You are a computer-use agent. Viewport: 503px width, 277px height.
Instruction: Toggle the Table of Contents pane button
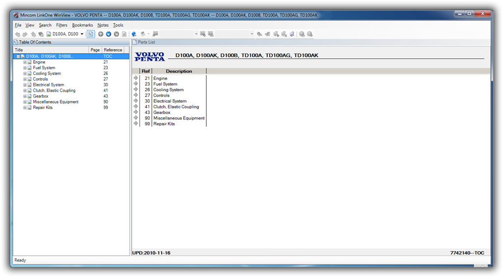pyautogui.click(x=91, y=34)
